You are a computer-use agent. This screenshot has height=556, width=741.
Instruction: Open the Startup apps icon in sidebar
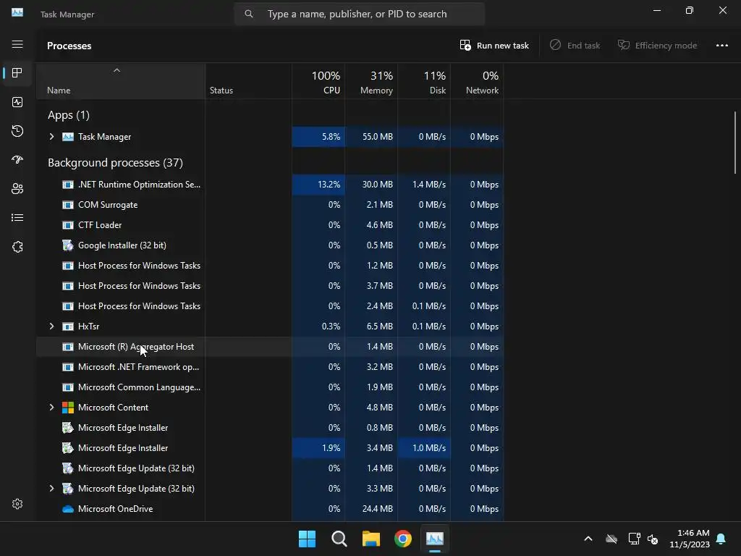coord(17,160)
